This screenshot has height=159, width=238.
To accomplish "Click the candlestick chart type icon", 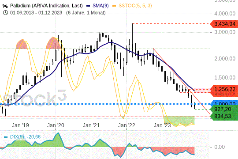I will pos(5,6).
